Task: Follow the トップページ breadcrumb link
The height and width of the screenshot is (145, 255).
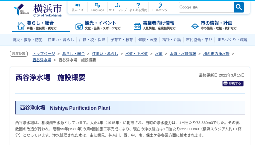Action: [44, 53]
